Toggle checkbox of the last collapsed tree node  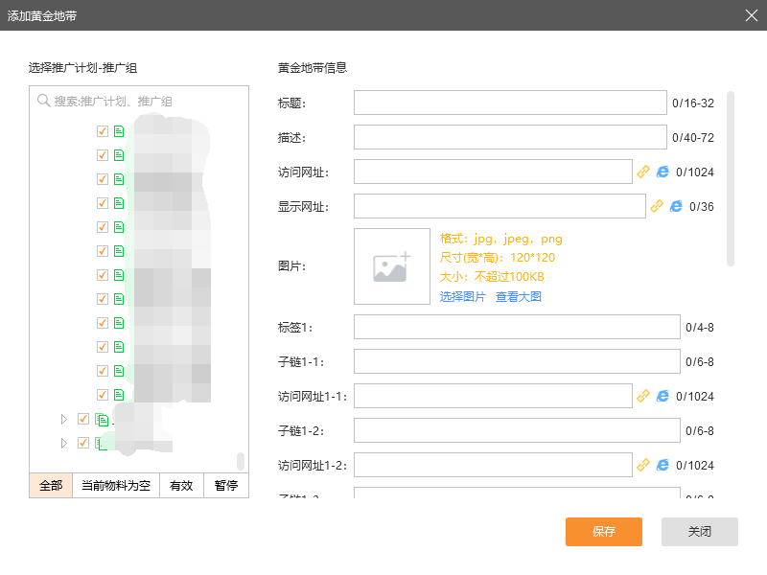[x=83, y=443]
